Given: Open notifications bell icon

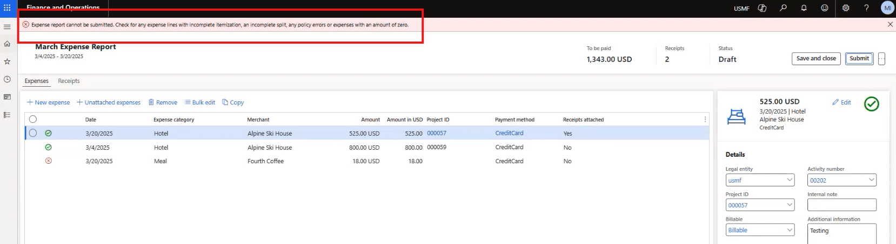Looking at the screenshot, I should [804, 8].
